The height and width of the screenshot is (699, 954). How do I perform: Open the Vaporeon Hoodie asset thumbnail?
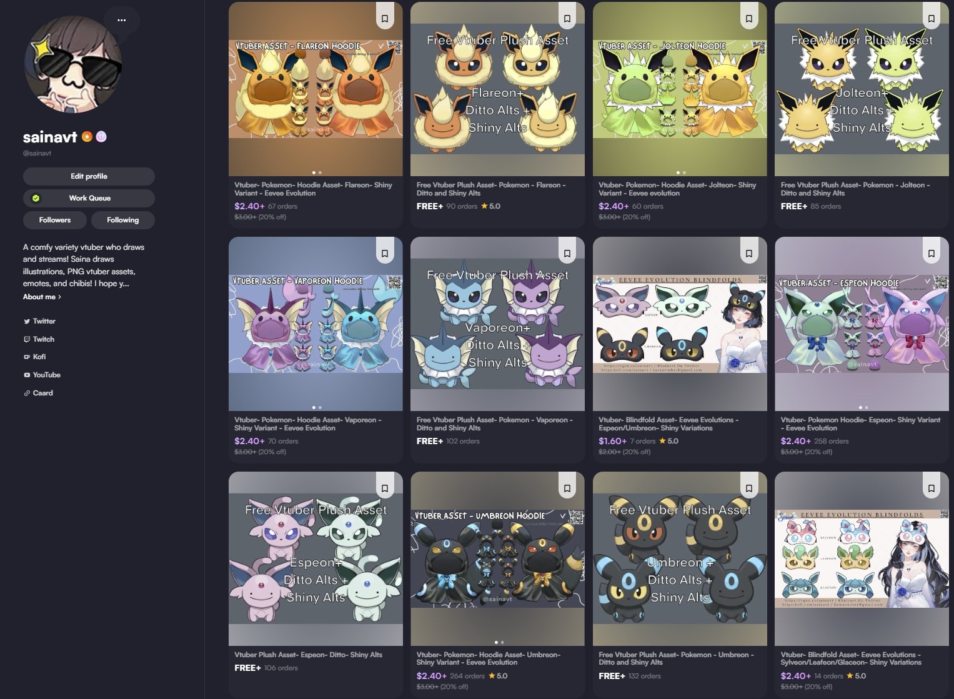(x=316, y=324)
